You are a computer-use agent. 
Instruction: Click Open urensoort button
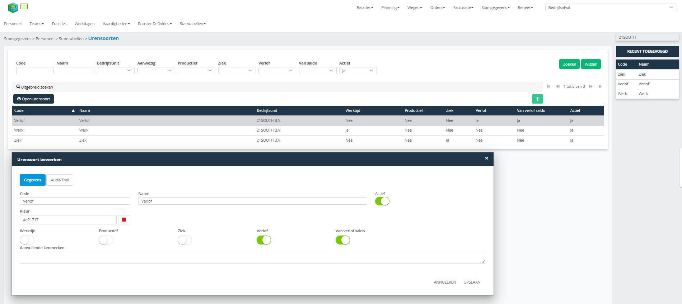pos(33,99)
